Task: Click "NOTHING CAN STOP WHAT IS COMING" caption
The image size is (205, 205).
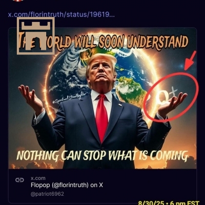Action: coord(102,156)
